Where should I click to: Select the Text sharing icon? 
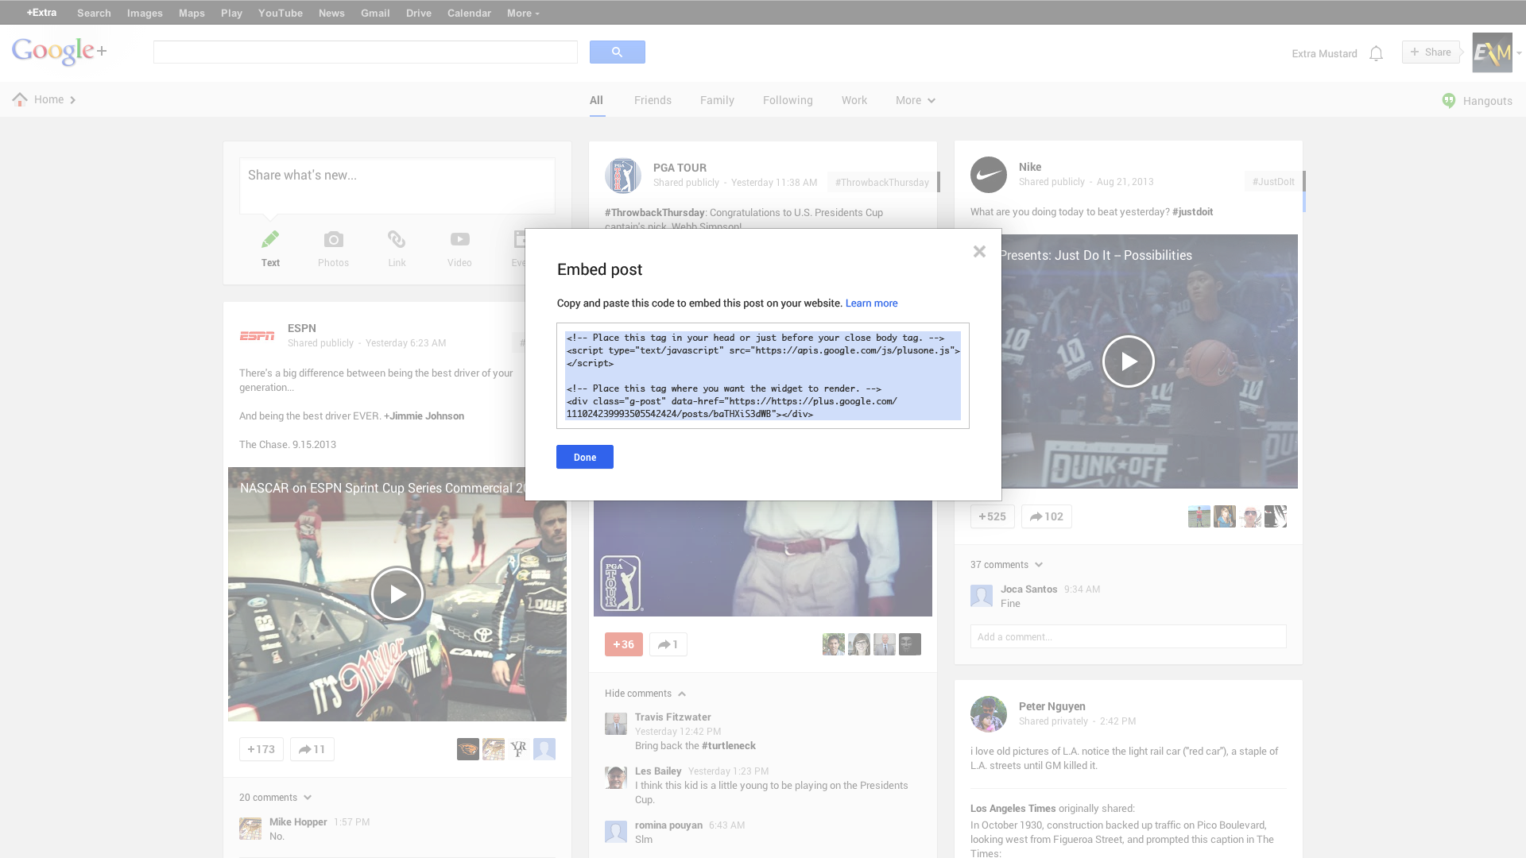[x=270, y=246]
